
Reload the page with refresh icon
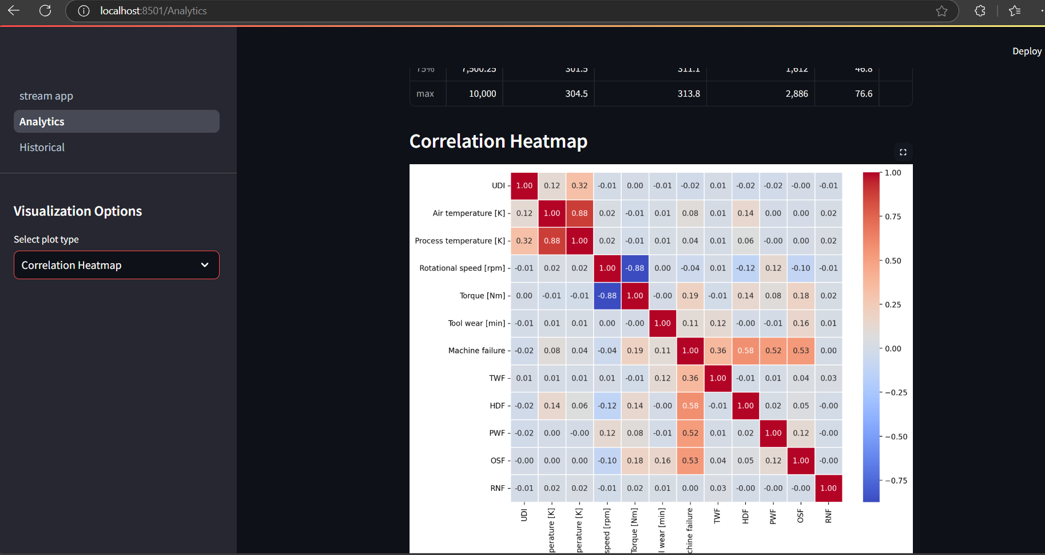[45, 10]
